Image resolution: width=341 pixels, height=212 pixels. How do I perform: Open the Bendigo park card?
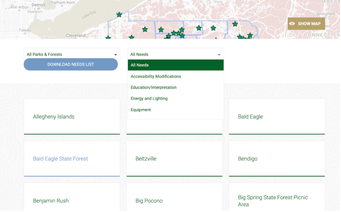[x=276, y=159]
